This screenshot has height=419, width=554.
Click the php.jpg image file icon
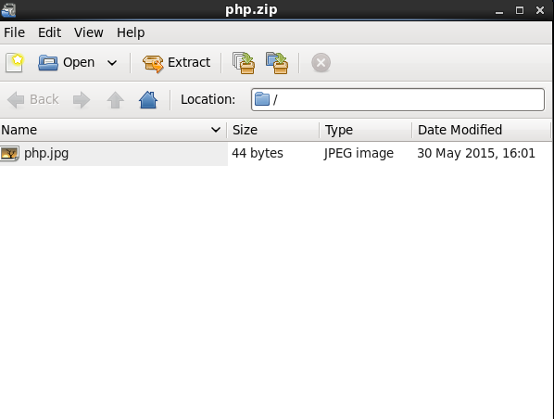point(10,154)
